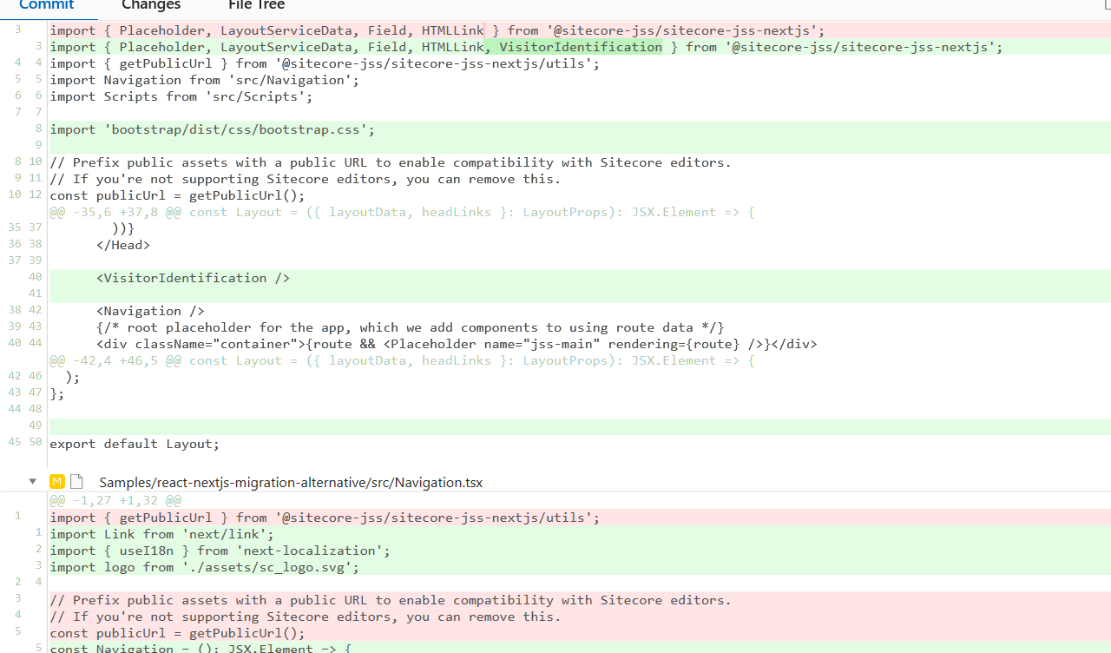The image size is (1111, 653).
Task: Switch to the Commit tab
Action: click(x=46, y=5)
